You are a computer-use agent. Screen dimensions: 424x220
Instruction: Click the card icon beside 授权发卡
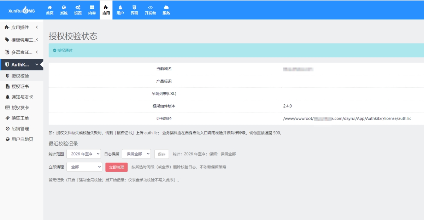(8, 108)
